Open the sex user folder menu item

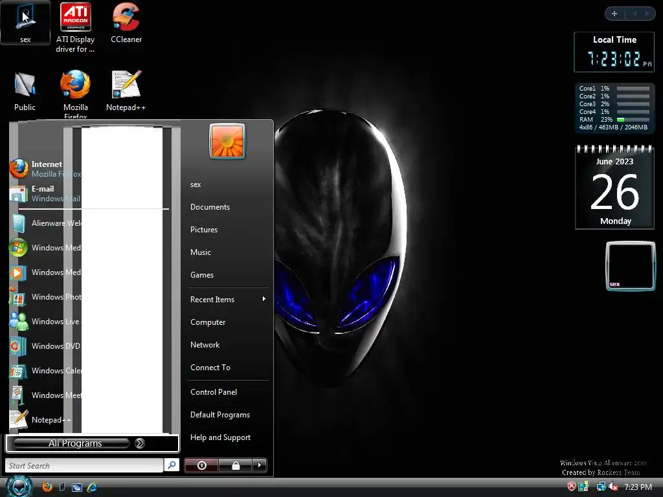point(196,184)
